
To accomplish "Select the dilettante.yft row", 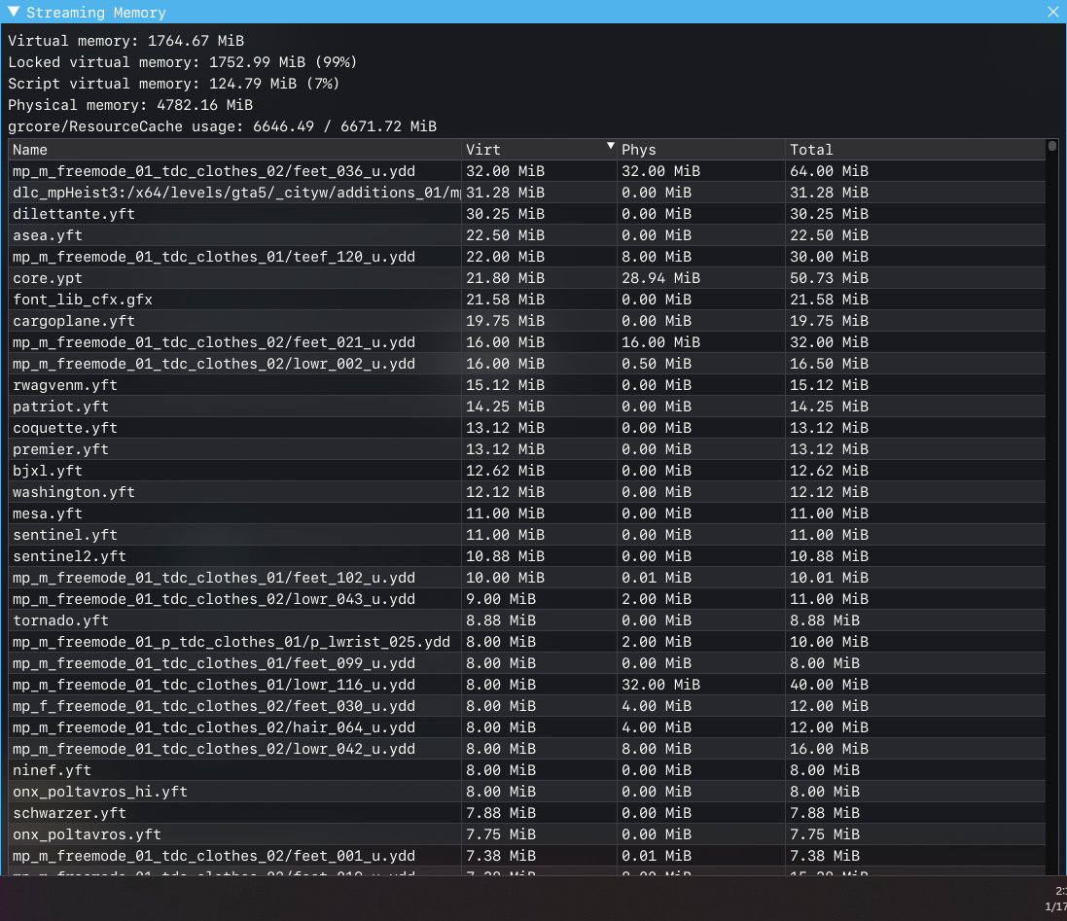I will point(527,214).
